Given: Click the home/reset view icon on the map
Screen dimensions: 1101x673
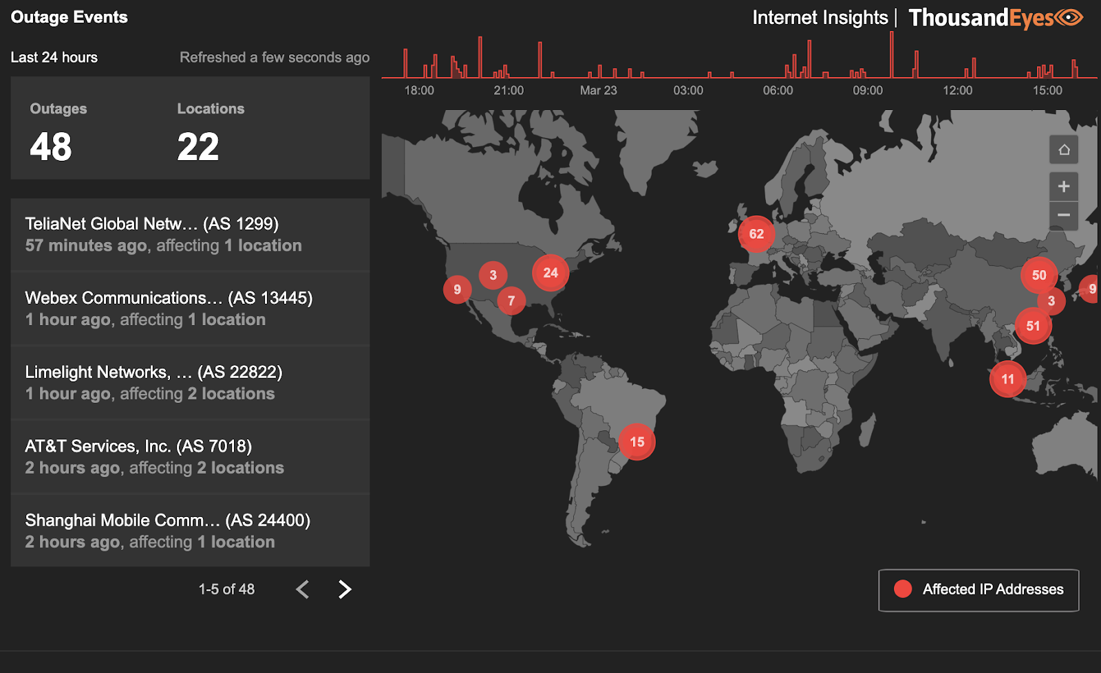Looking at the screenshot, I should pyautogui.click(x=1064, y=149).
